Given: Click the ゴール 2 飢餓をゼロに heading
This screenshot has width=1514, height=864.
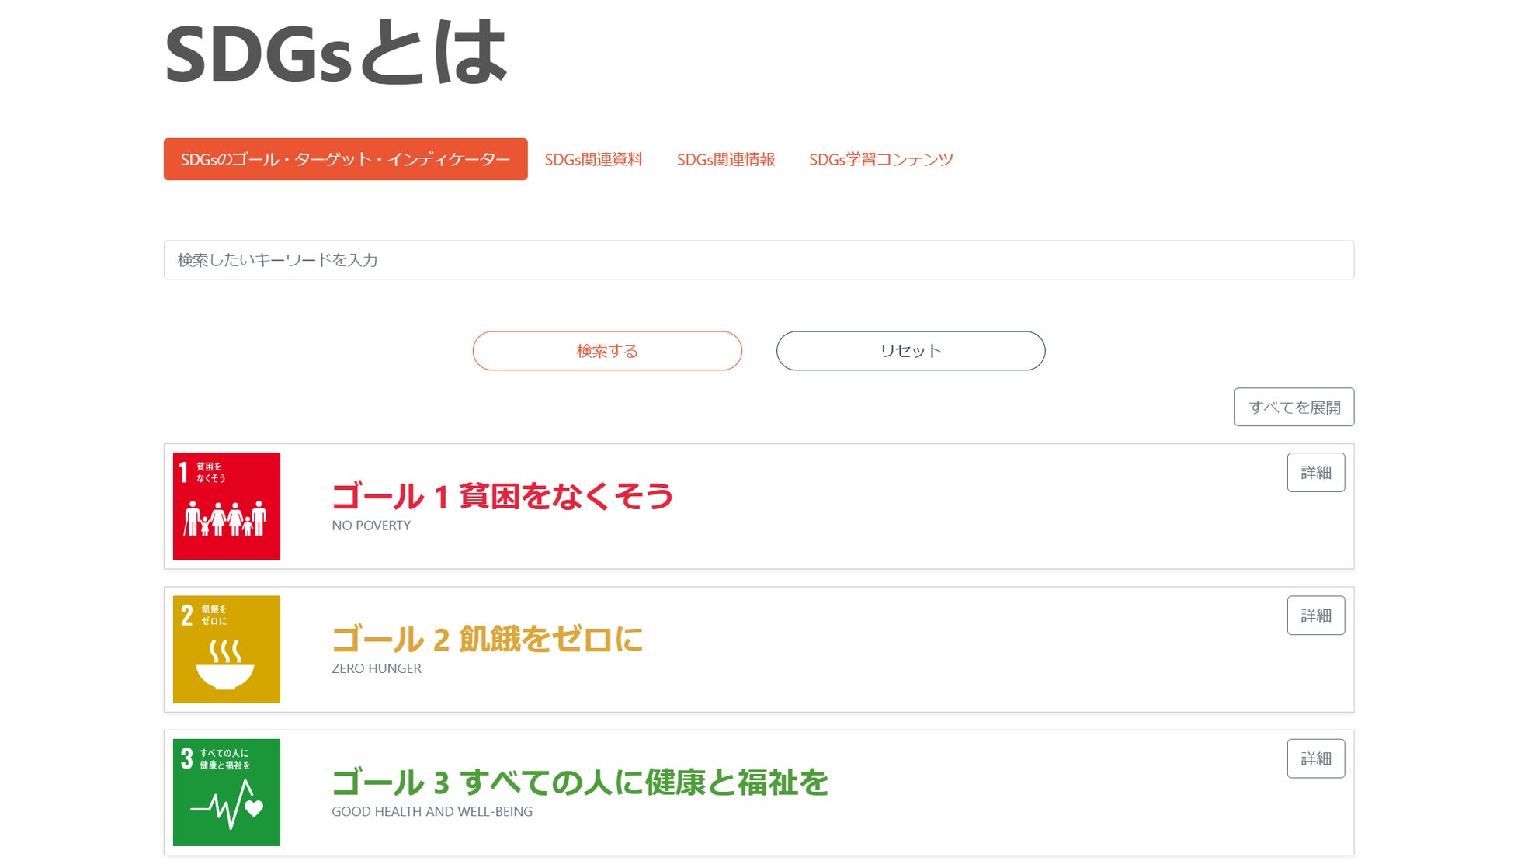Looking at the screenshot, I should point(487,639).
